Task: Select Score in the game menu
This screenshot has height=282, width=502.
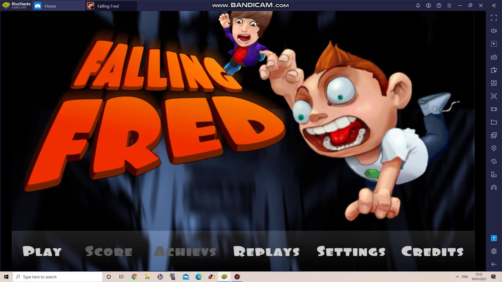Action: point(109,251)
